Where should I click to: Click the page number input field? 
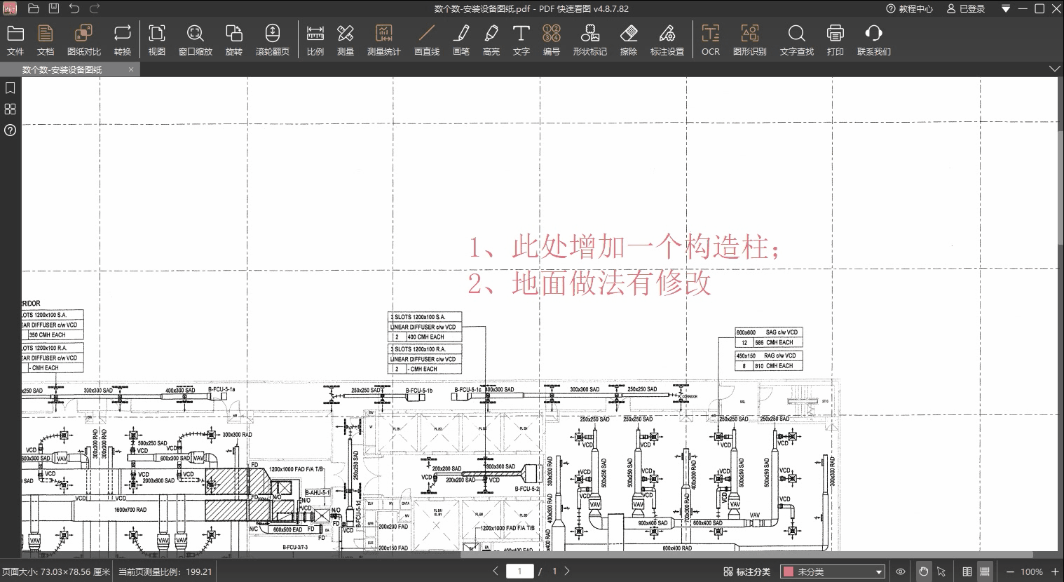point(519,571)
